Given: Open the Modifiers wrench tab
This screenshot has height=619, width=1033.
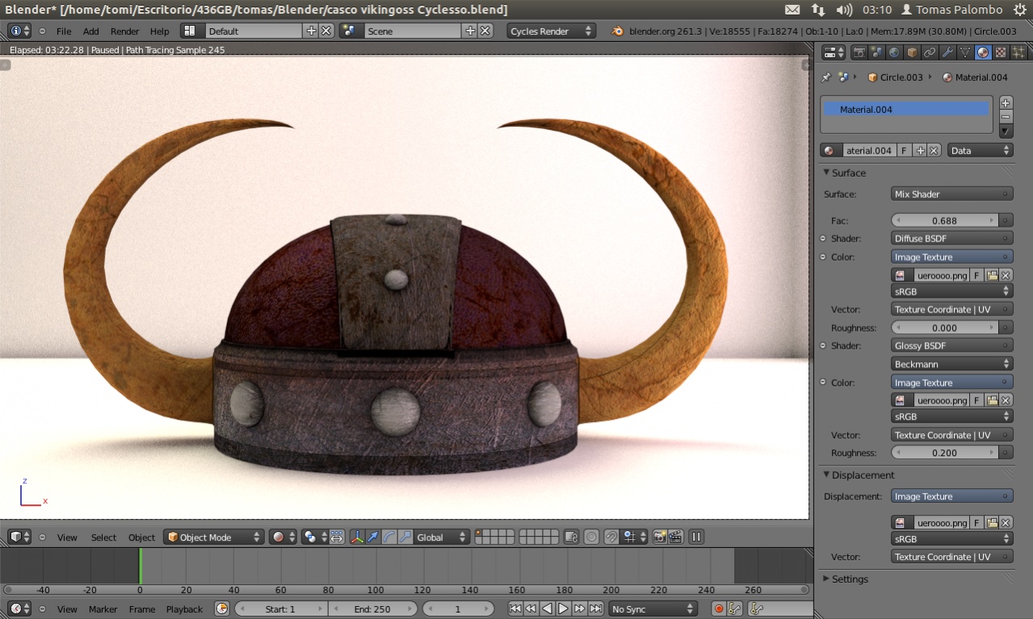Looking at the screenshot, I should (x=947, y=52).
